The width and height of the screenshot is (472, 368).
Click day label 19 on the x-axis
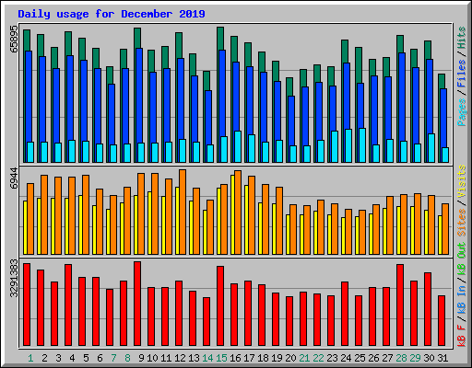point(277,358)
